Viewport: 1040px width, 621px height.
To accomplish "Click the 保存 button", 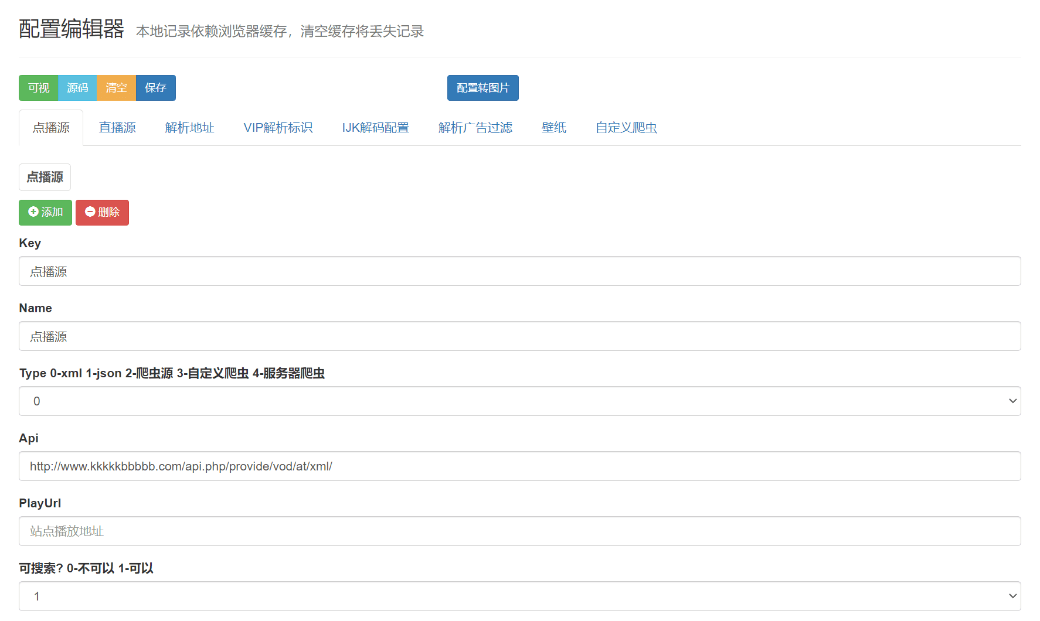I will [155, 87].
